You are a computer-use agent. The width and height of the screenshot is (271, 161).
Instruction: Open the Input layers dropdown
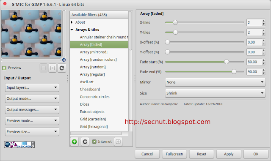[32, 87]
